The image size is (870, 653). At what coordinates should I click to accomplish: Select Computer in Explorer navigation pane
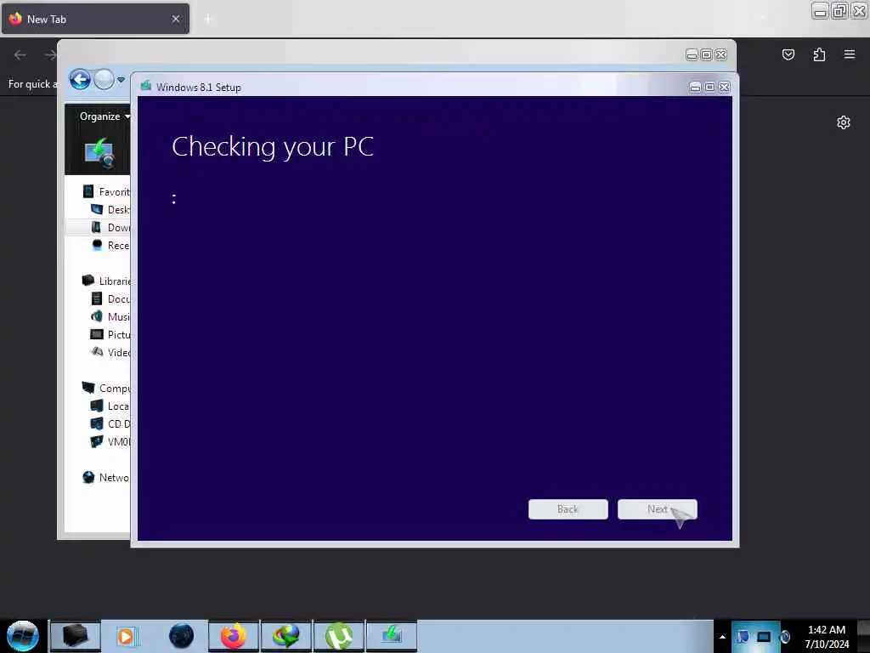click(114, 388)
